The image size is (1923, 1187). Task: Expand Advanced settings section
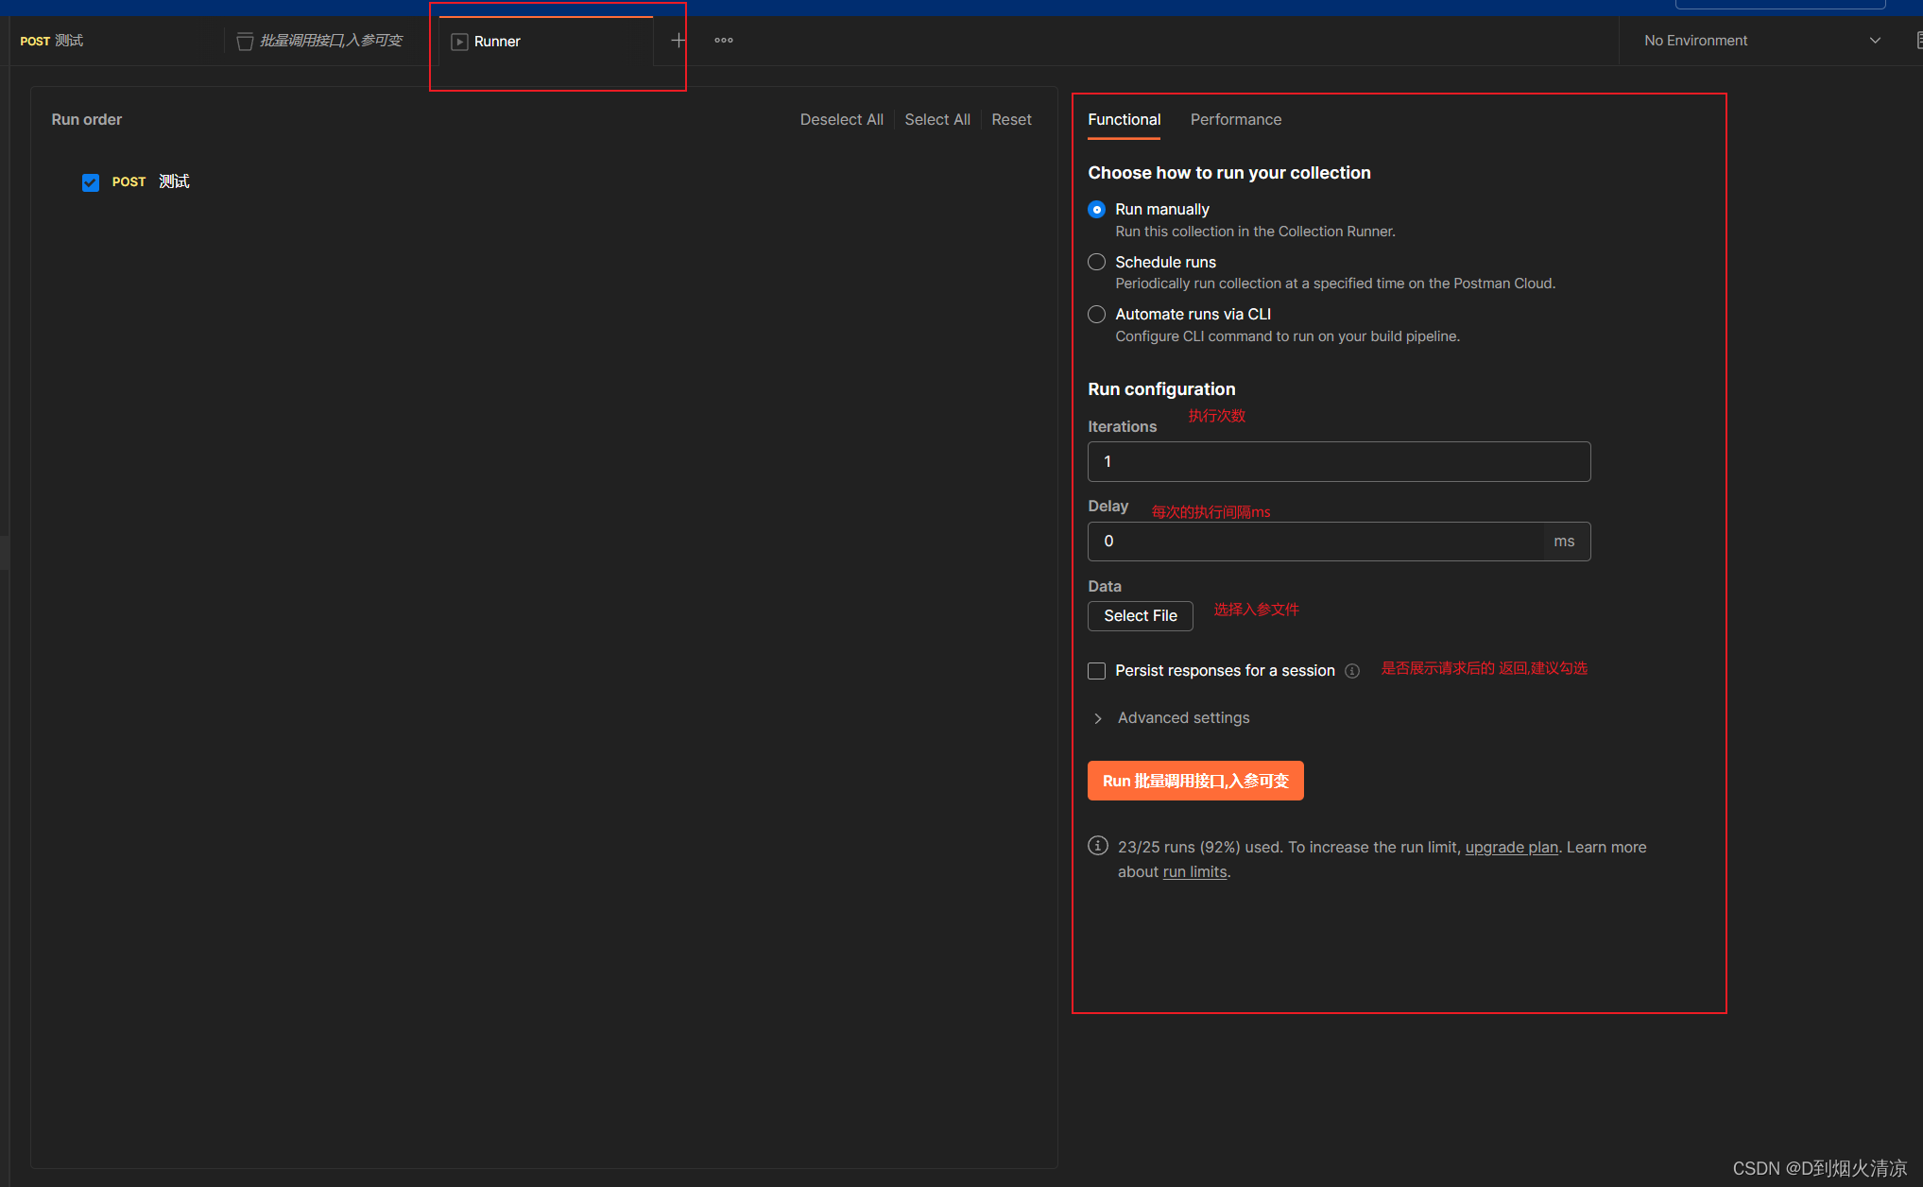pos(1170,718)
